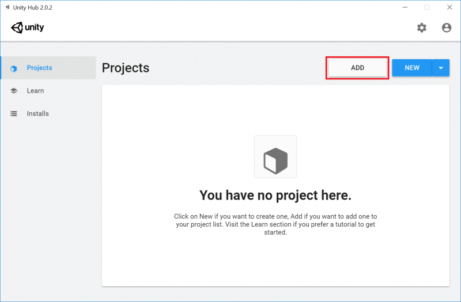This screenshot has width=461, height=302.
Task: Click the blue NEW button
Action: point(412,68)
